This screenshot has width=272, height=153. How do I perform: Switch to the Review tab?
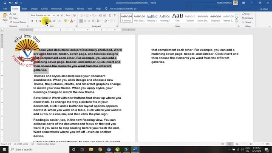pyautogui.click(x=80, y=8)
